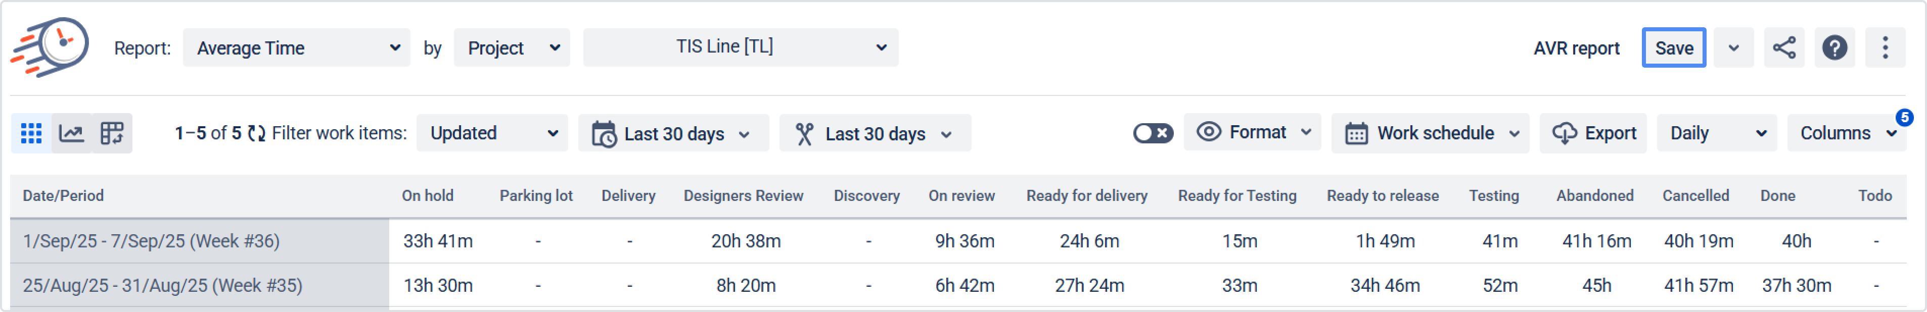Click the On hold column header
Image resolution: width=1927 pixels, height=312 pixels.
pos(427,195)
